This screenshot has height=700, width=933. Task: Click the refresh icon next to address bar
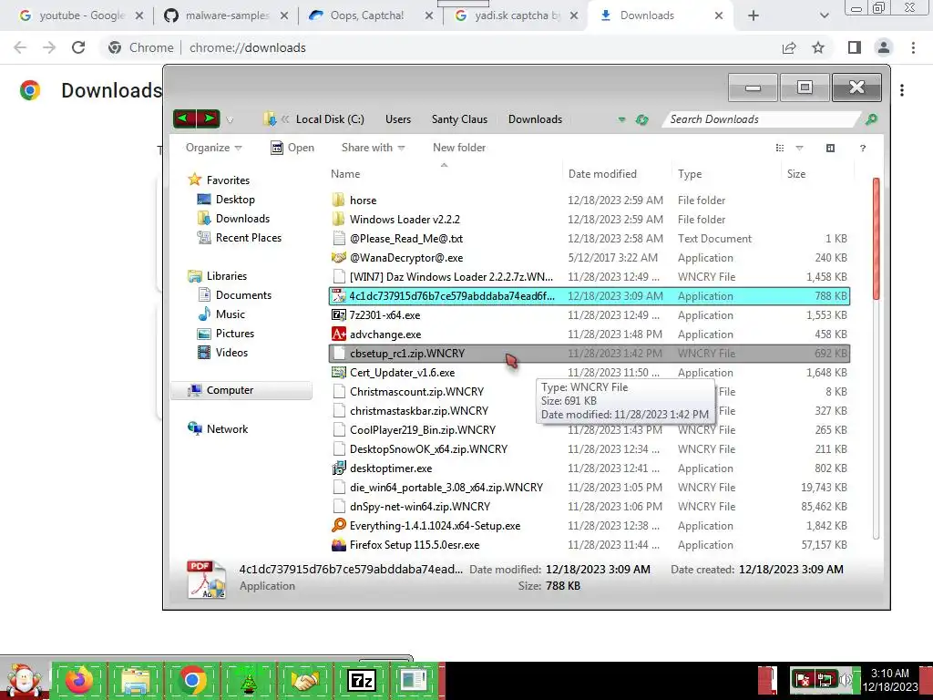click(641, 119)
